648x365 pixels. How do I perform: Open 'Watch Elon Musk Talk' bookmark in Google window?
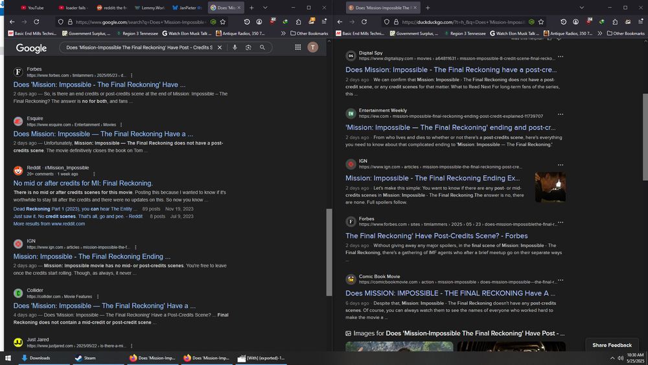[188, 33]
